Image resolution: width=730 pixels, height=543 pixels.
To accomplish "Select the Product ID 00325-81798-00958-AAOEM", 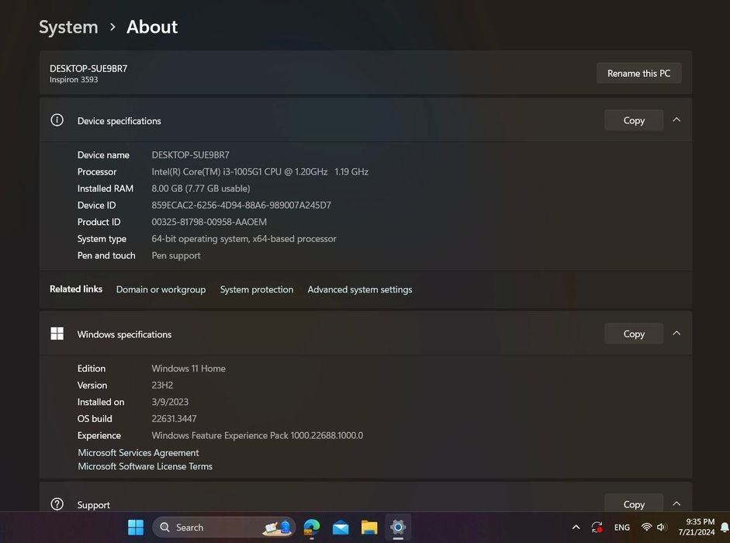I will [x=209, y=222].
